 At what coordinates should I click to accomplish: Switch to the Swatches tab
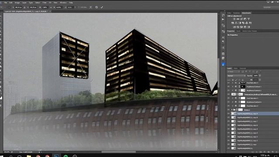[236, 13]
